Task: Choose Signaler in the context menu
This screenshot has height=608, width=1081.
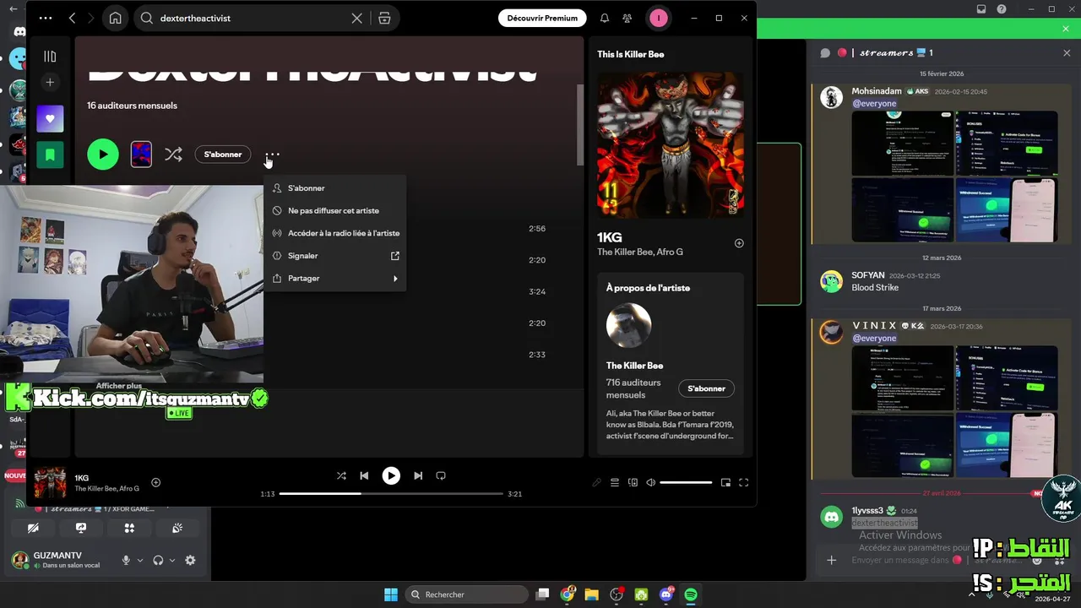Action: coord(335,256)
